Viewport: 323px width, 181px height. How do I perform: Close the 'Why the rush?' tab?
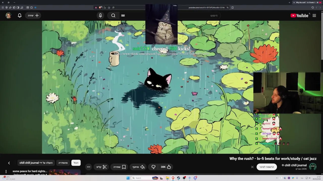[294, 3]
